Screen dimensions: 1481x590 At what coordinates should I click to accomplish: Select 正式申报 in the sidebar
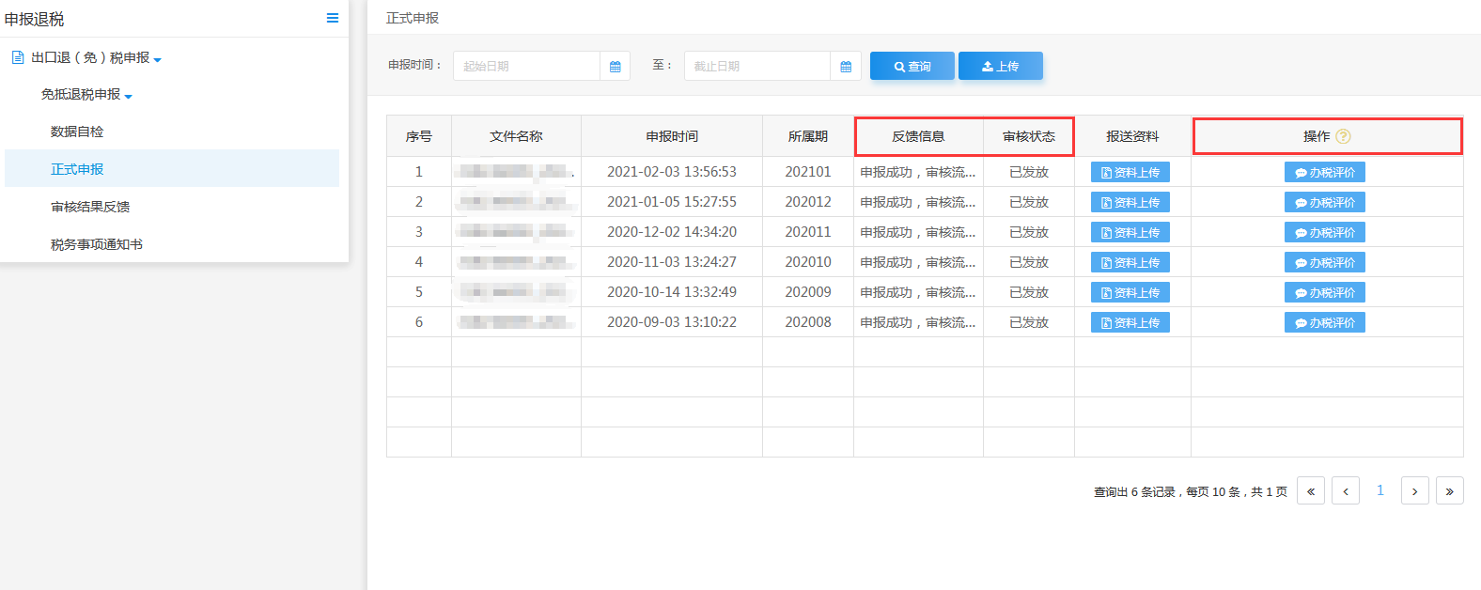[172, 168]
